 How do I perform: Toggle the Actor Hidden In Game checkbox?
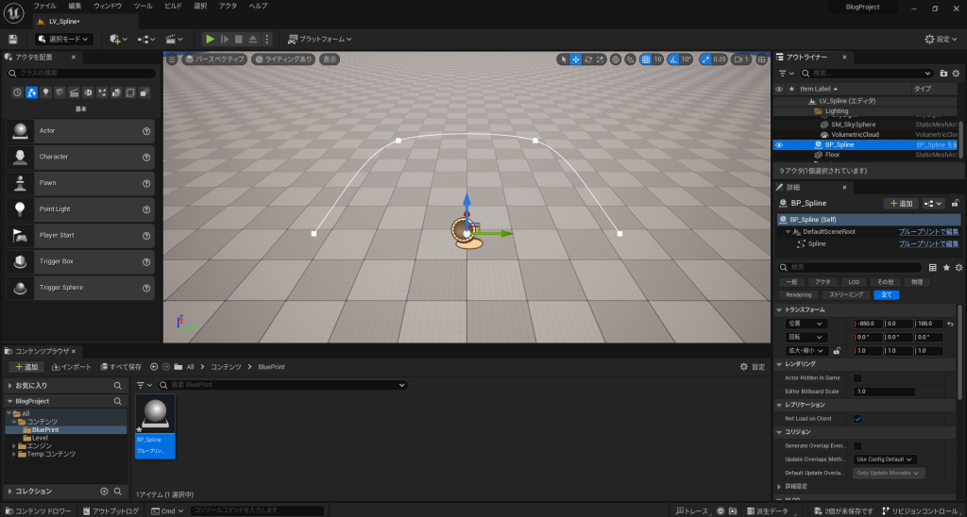coord(857,377)
